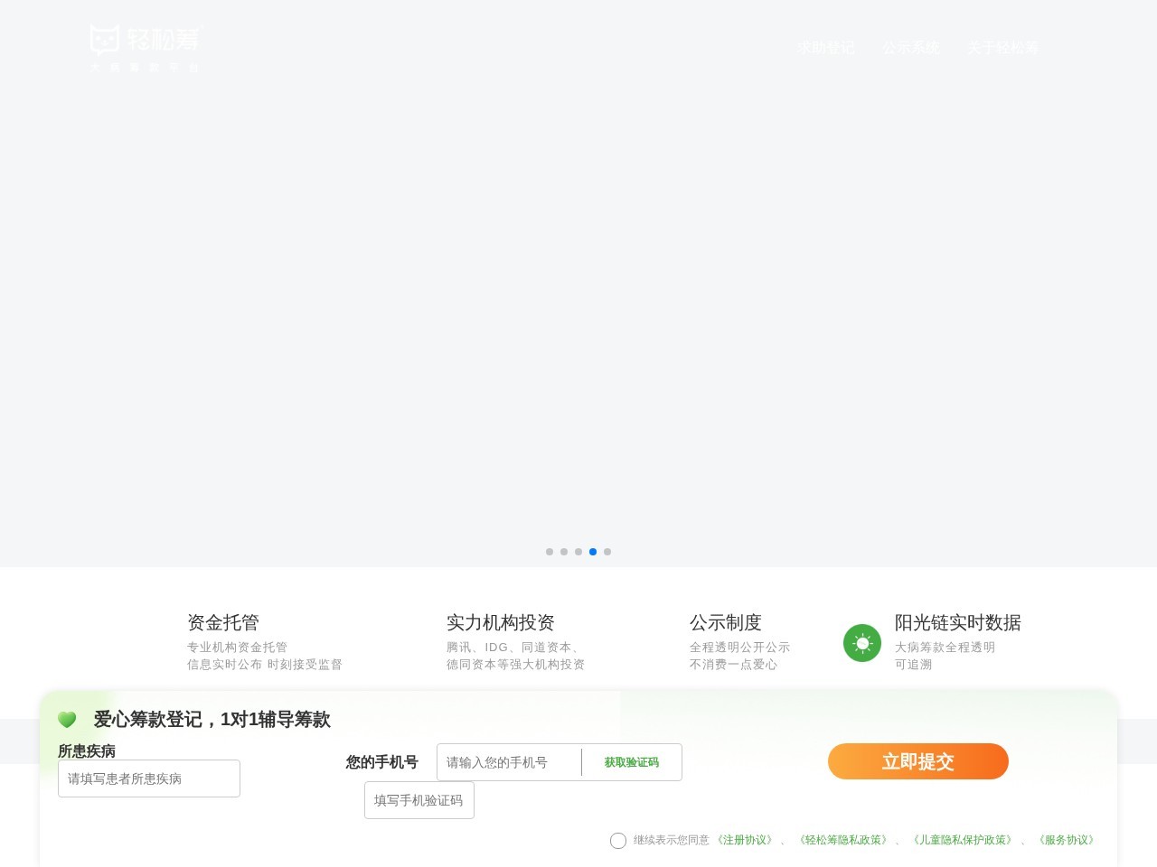Select the 您的手机号 field label

pos(382,762)
